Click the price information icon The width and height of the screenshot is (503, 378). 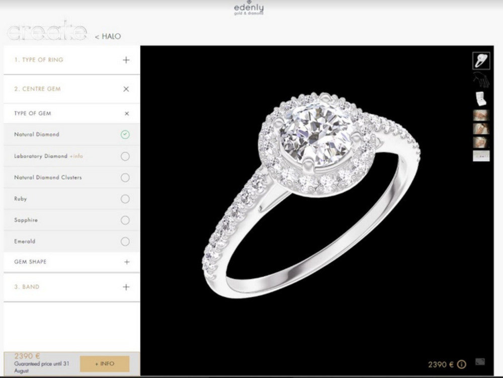click(x=462, y=363)
